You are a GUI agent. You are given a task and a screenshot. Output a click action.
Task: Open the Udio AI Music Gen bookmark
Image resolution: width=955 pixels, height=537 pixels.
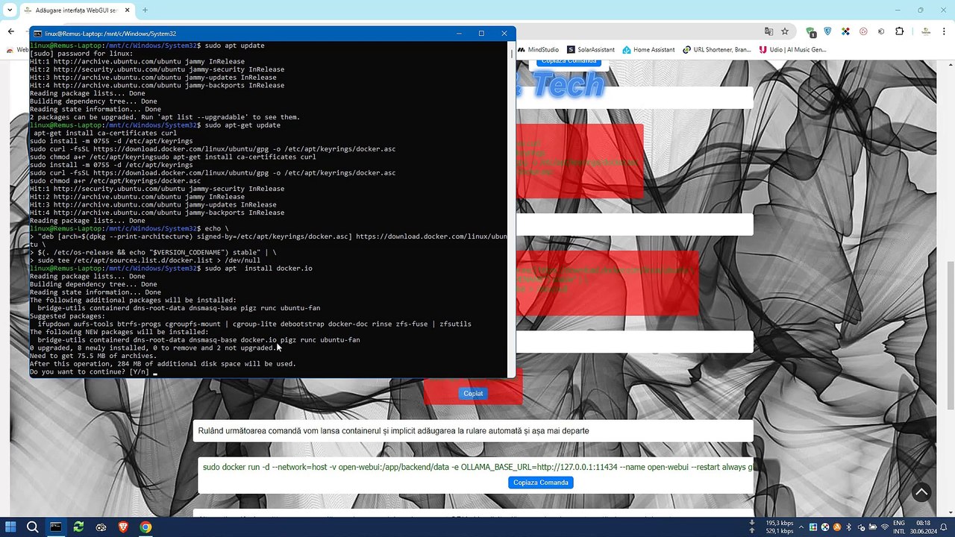pos(792,50)
